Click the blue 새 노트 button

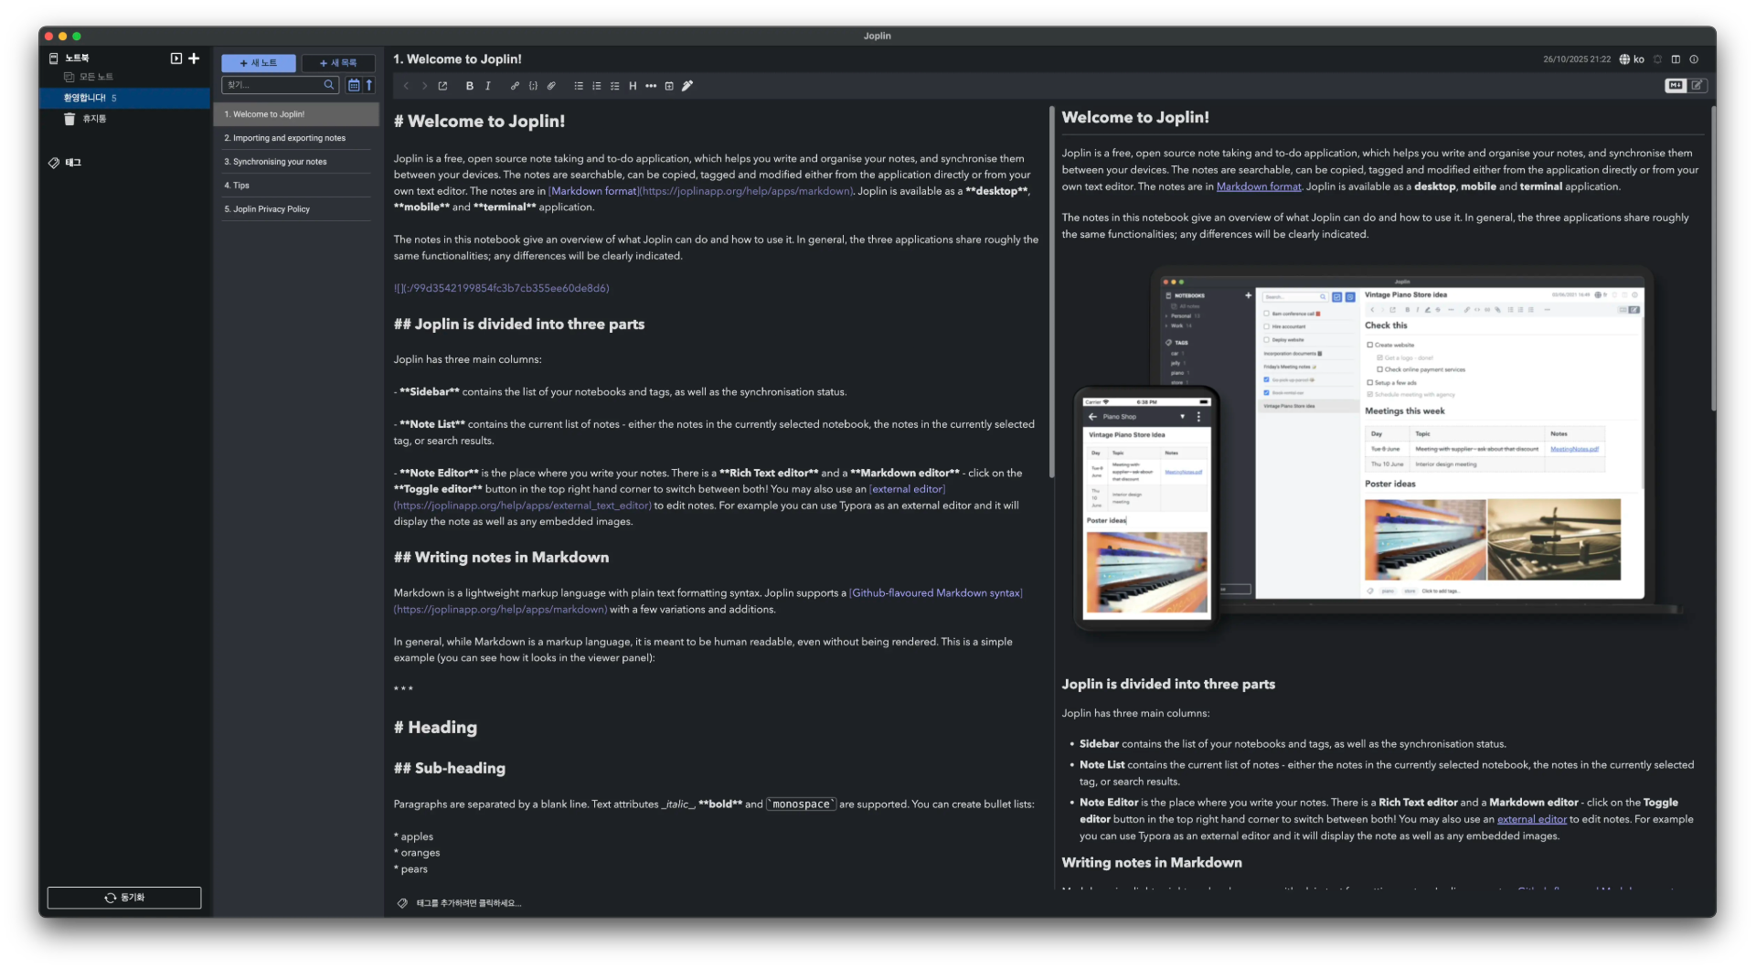(x=259, y=63)
